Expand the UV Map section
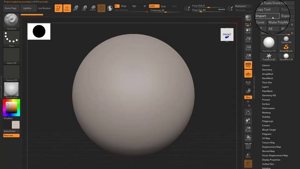The image size is (300, 169). 266,138
